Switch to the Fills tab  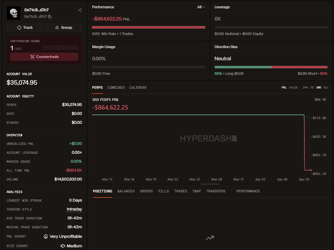pos(163,191)
